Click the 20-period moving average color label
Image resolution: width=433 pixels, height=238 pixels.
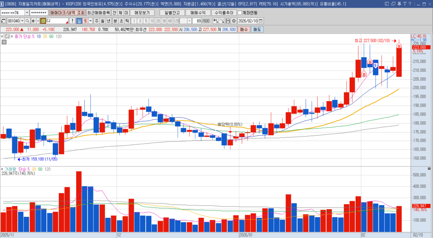pos(45,37)
